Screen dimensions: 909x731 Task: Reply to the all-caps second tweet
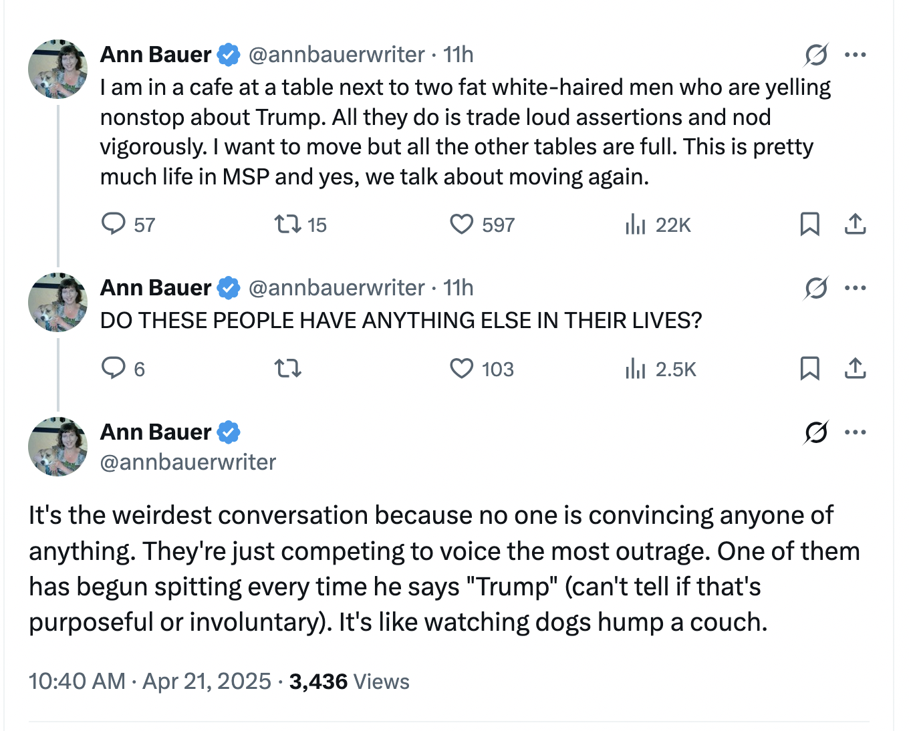pos(114,368)
